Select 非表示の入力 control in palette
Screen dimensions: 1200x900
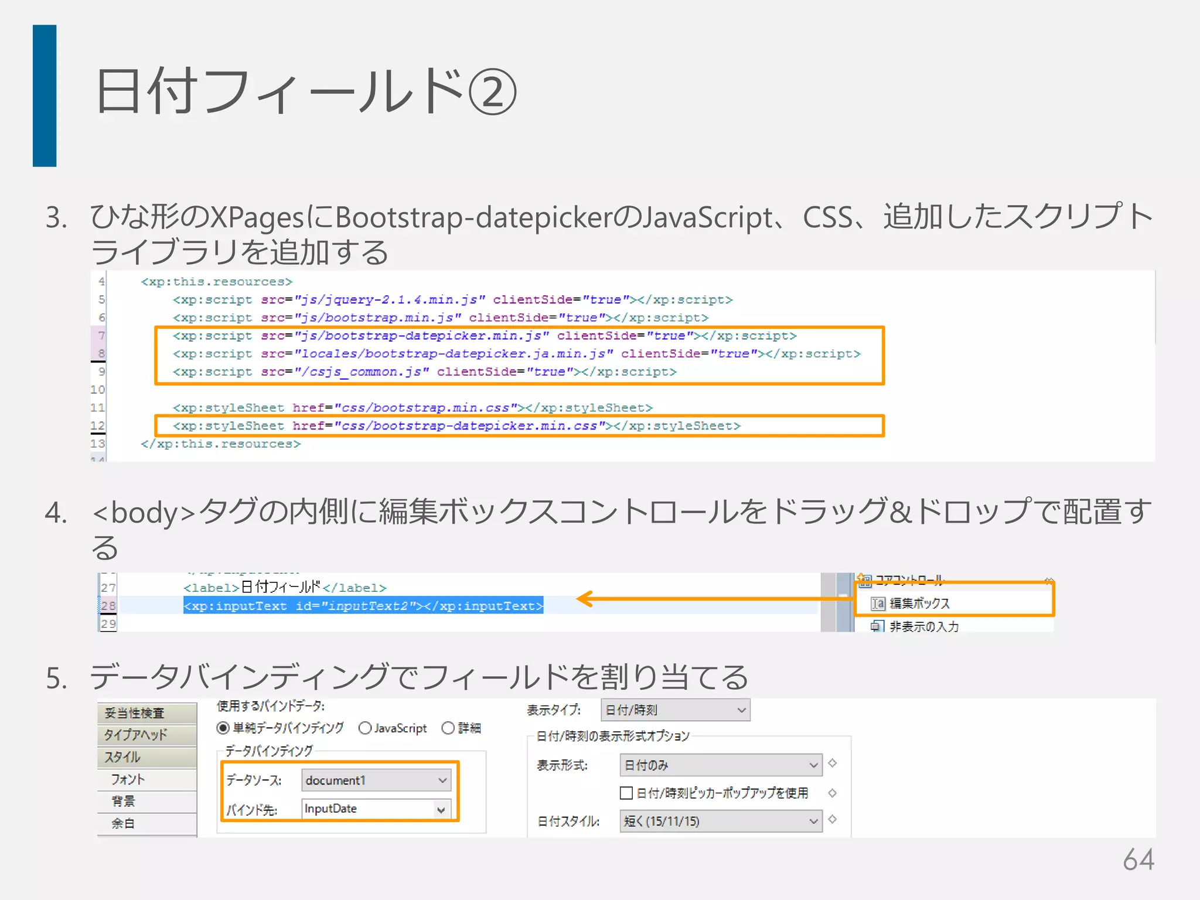[924, 626]
